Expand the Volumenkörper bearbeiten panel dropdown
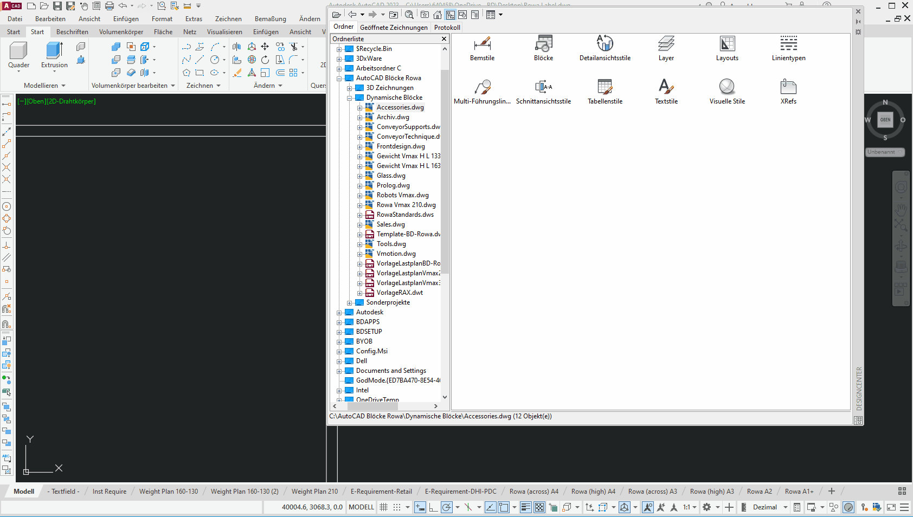913x517 pixels. (x=173, y=86)
